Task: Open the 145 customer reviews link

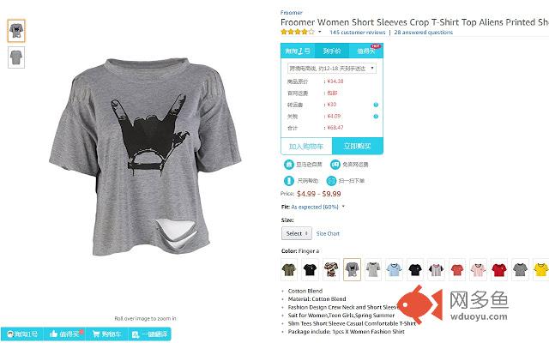Action: [357, 33]
